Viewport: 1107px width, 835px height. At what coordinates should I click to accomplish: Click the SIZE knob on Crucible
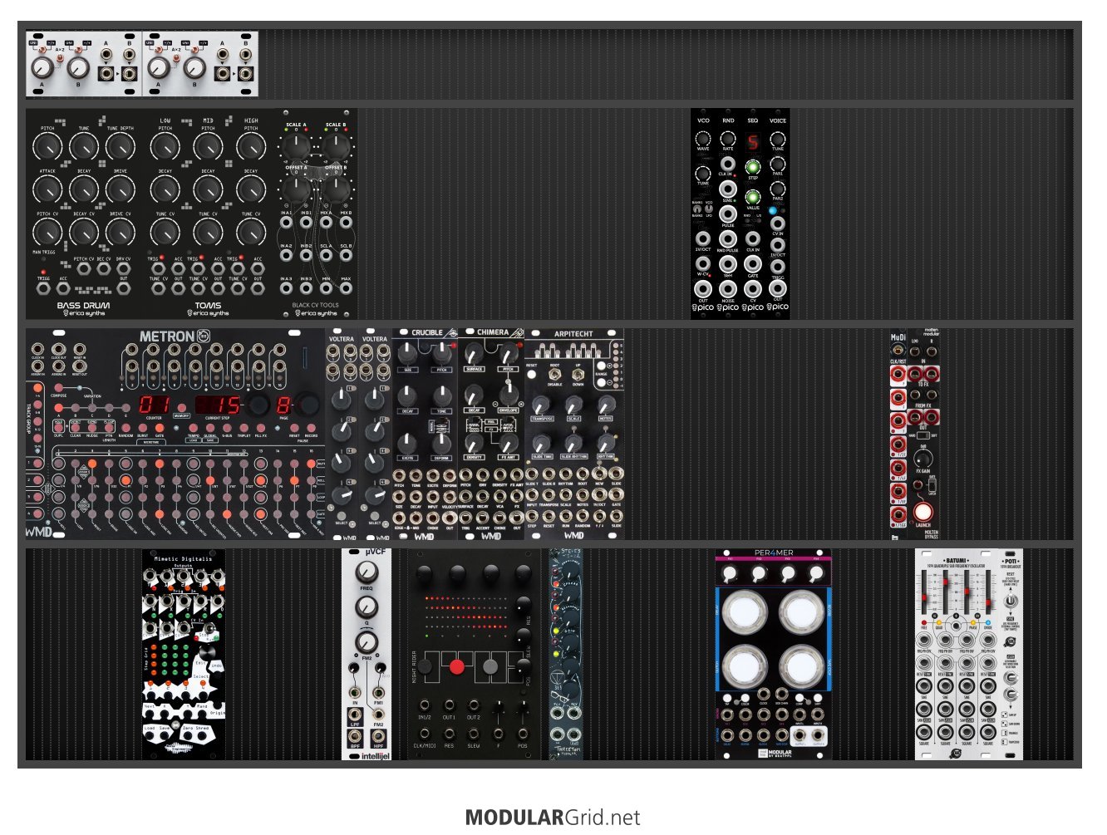coord(408,353)
